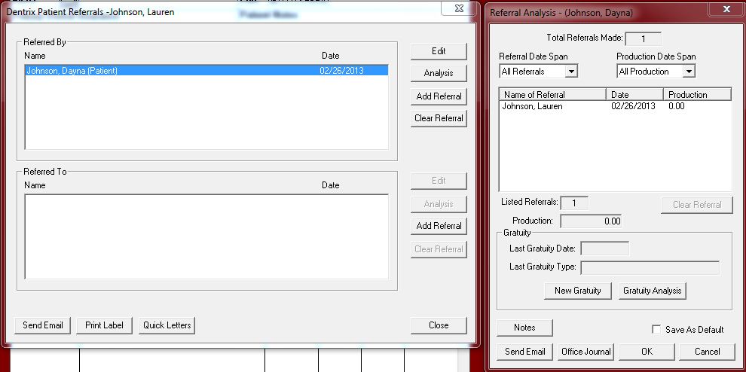Close the Referral Analysis window
The width and height of the screenshot is (746, 372).
coord(726,9)
